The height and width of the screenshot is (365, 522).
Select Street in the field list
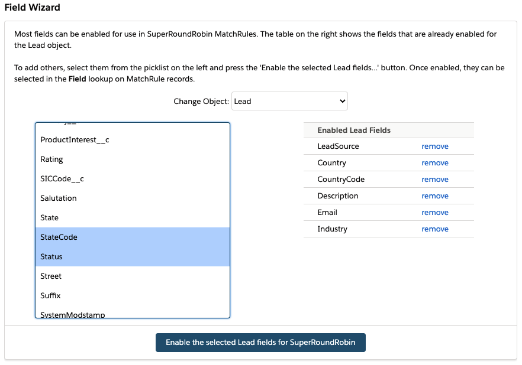(133, 276)
